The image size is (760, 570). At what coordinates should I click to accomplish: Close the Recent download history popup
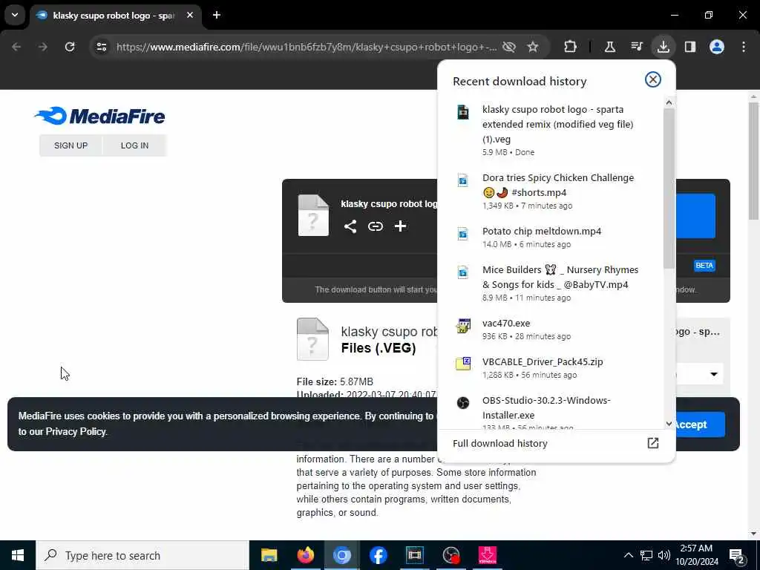point(653,79)
